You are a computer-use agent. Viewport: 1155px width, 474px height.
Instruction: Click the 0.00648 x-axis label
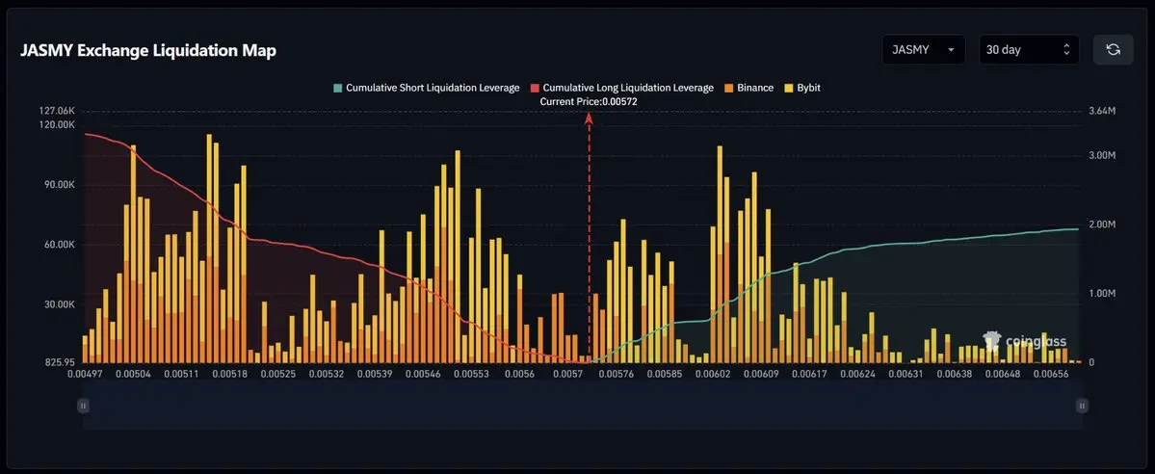(1003, 375)
